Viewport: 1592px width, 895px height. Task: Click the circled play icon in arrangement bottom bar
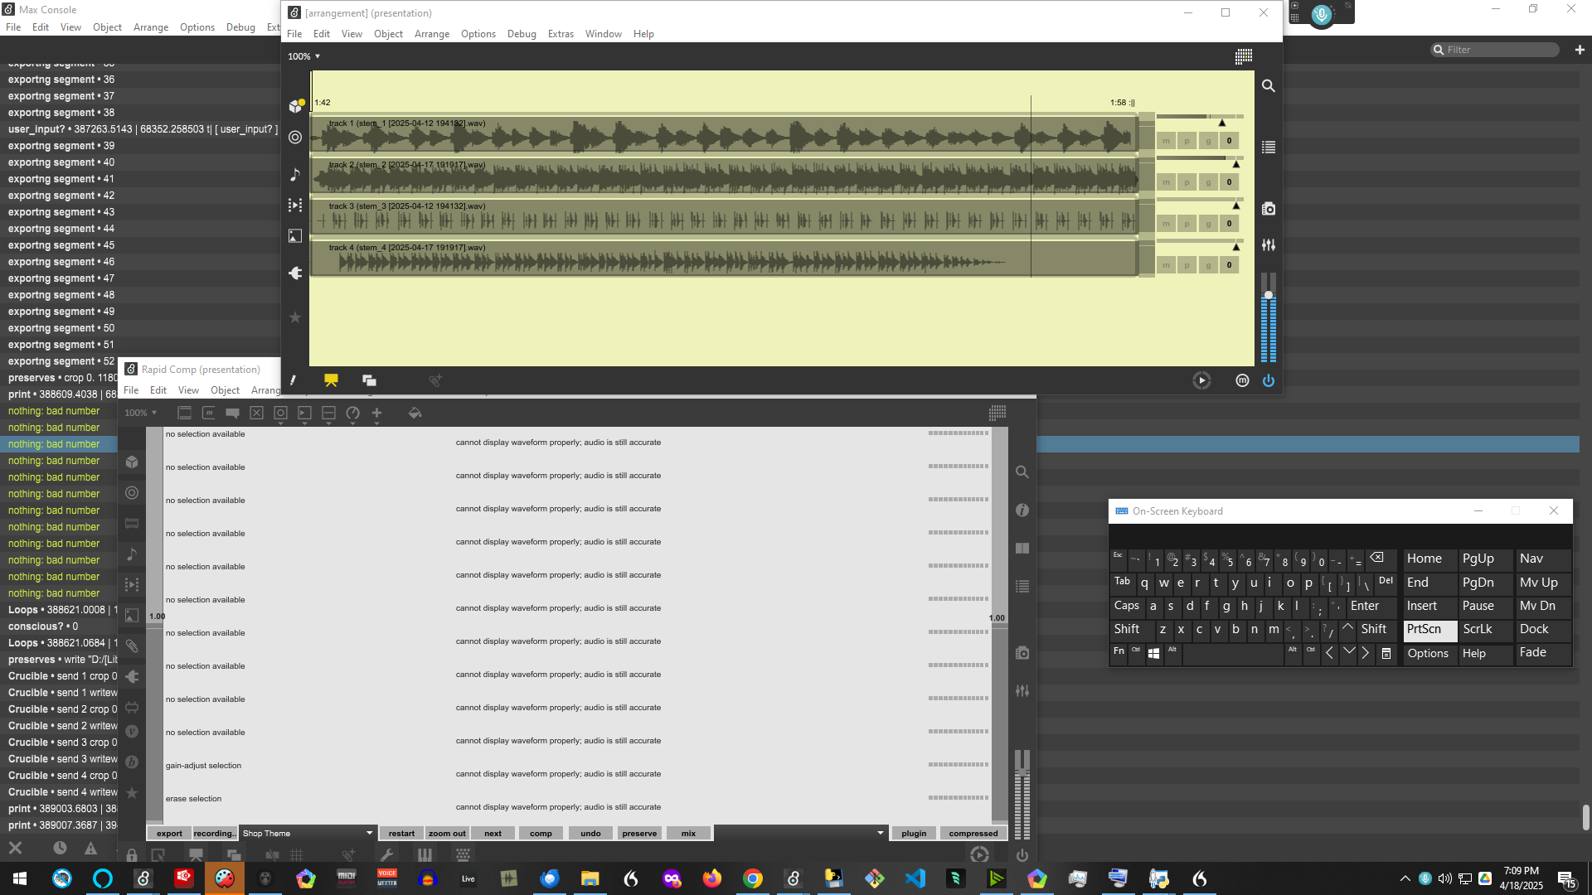click(x=1201, y=380)
